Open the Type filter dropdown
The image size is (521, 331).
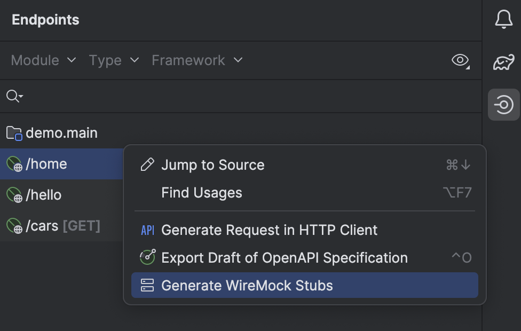tap(113, 60)
